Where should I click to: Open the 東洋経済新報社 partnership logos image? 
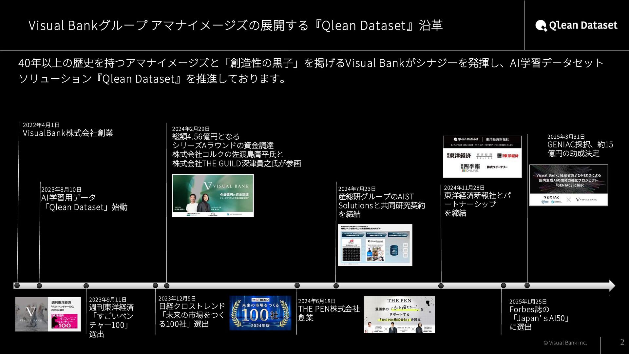point(482,157)
